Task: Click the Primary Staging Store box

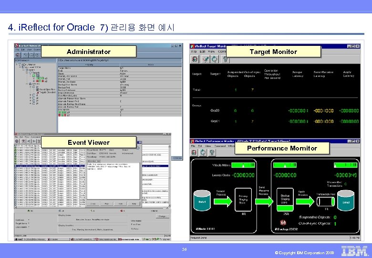Action: (243, 200)
